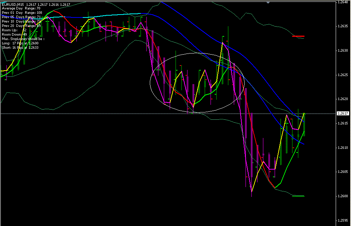Click the 'Room Up: 52' text
The height and width of the screenshot is (226, 351).
coord(14,30)
